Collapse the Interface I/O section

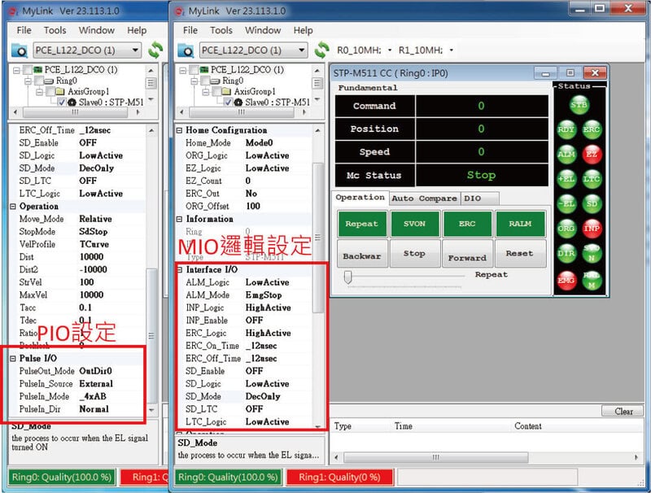tap(179, 270)
